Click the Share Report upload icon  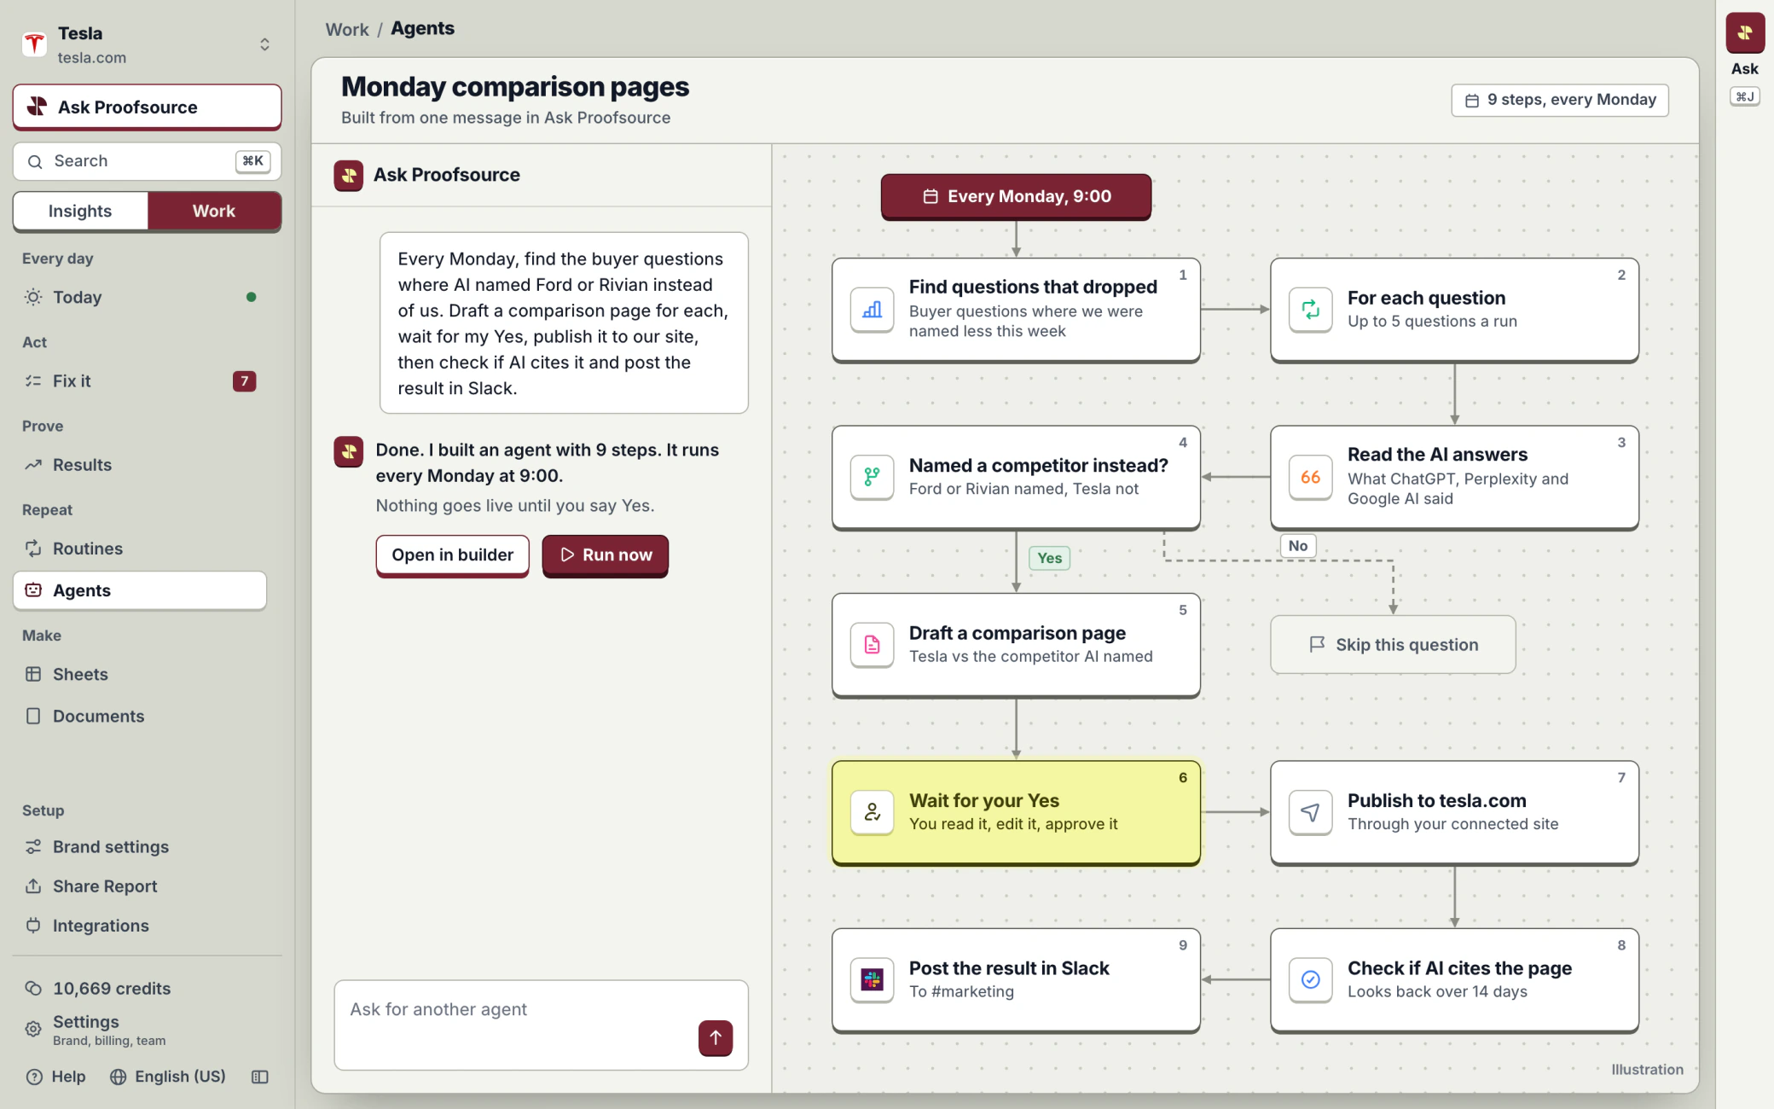[33, 885]
